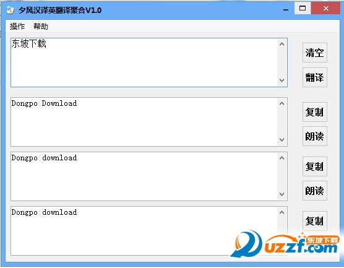Click scroll-up arrow of first result box

coord(282,103)
